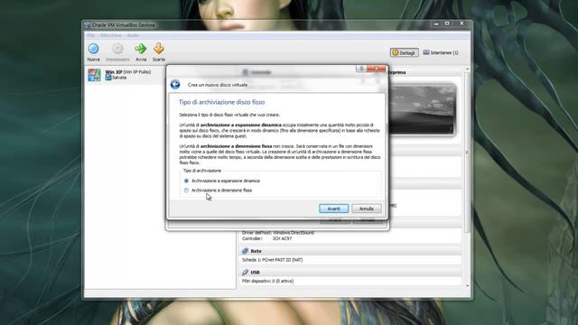Click the 'Tipo di archiviazione disco fisso' heading
Screen dimensions: 578x325
click(x=221, y=102)
